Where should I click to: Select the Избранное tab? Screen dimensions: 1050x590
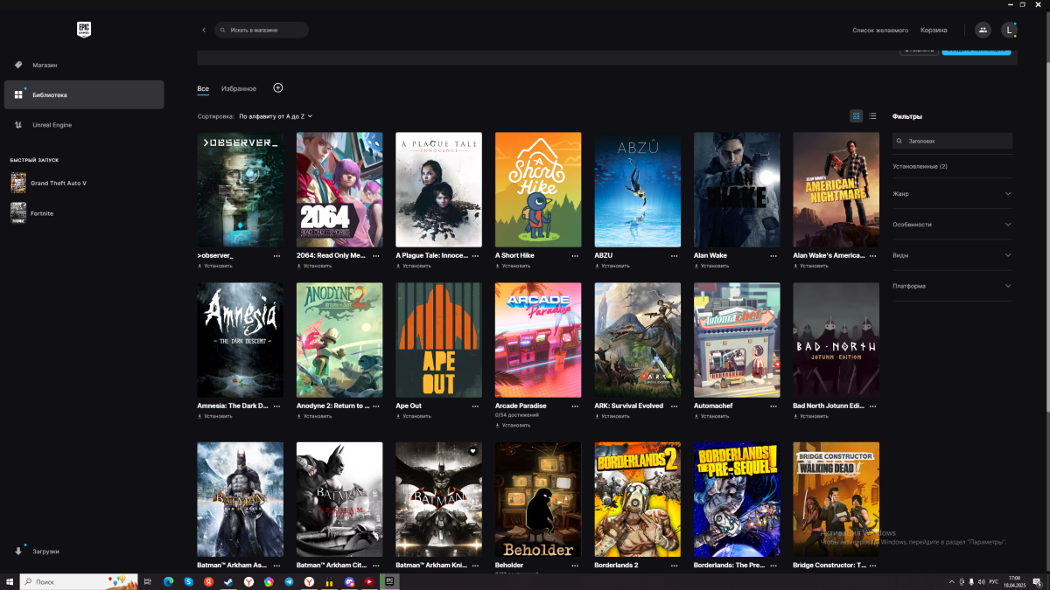tap(239, 88)
